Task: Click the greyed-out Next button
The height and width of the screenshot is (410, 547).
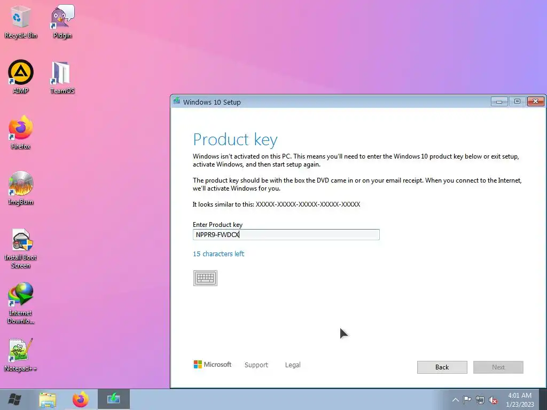Action: [498, 367]
